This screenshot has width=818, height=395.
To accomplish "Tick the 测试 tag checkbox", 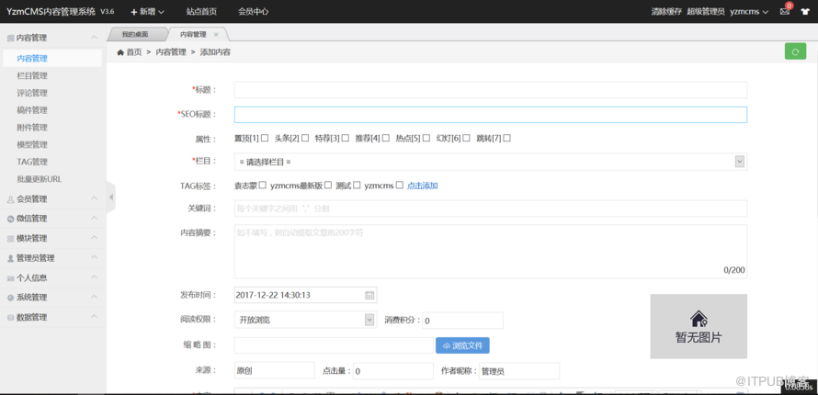I will (357, 185).
